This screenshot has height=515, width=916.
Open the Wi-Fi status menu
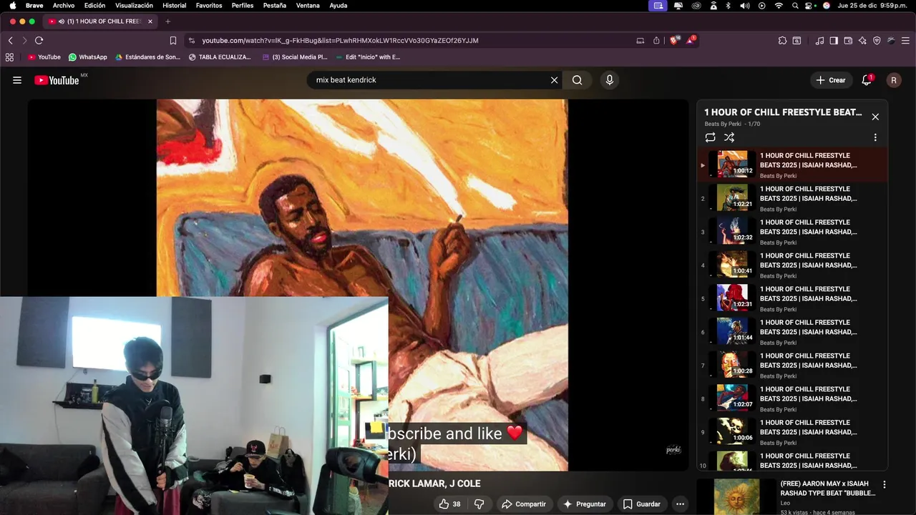[x=779, y=6]
